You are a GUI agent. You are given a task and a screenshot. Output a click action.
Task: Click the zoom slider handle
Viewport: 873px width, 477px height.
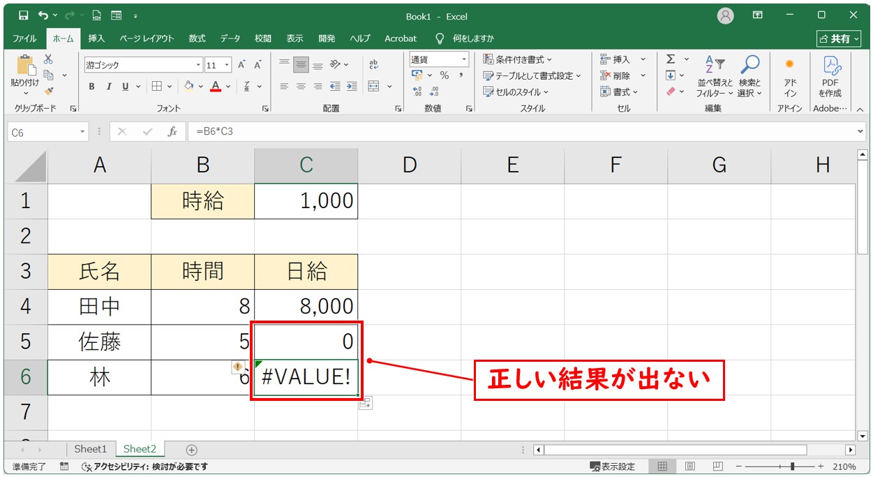coord(792,467)
